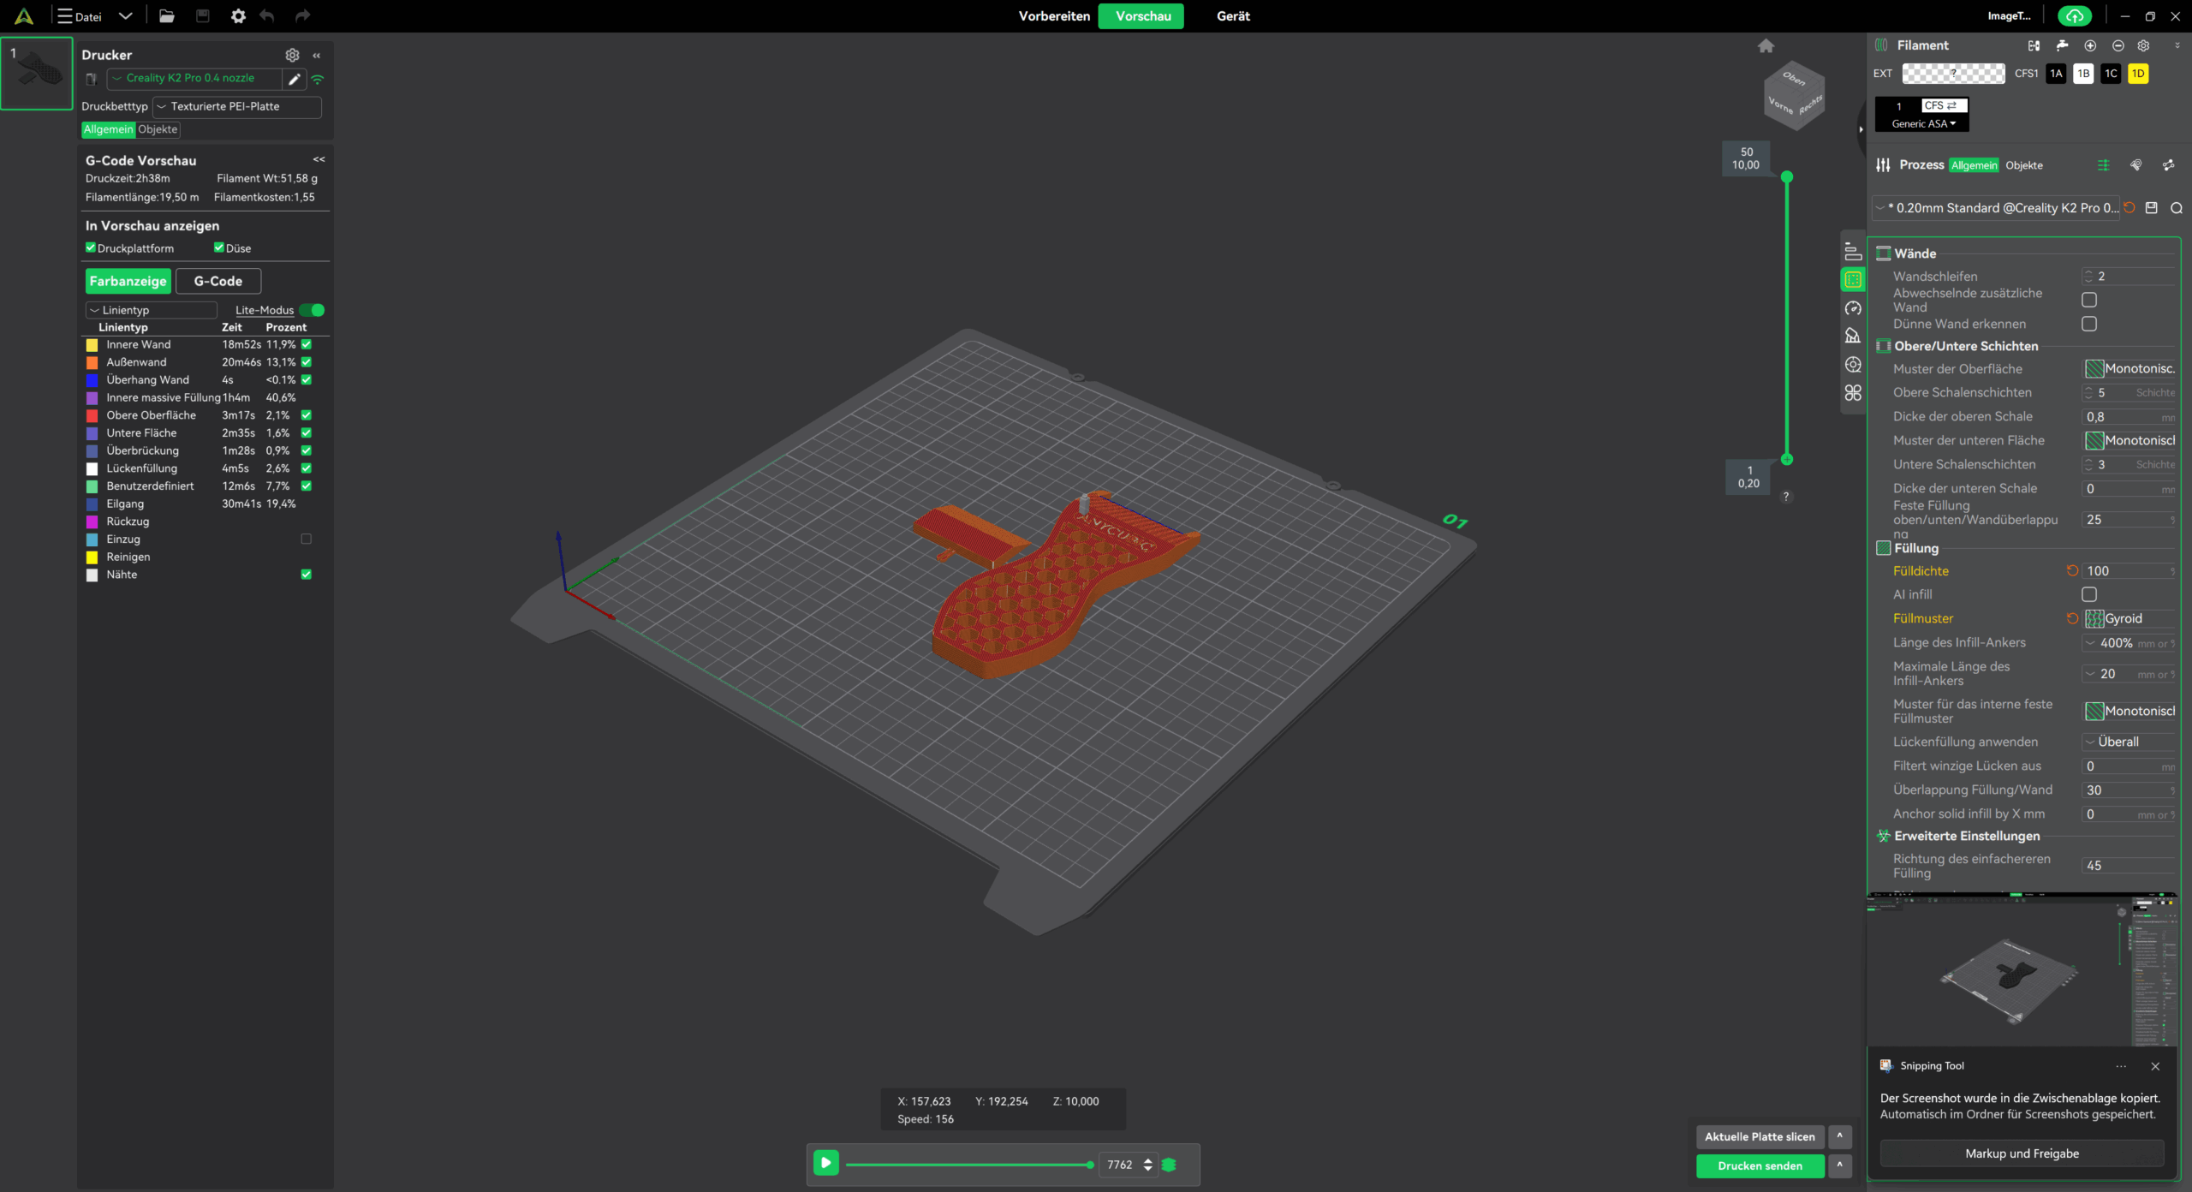Screen dimensions: 2192x1192
Task: Click the cloud upload icon
Action: click(x=2074, y=16)
